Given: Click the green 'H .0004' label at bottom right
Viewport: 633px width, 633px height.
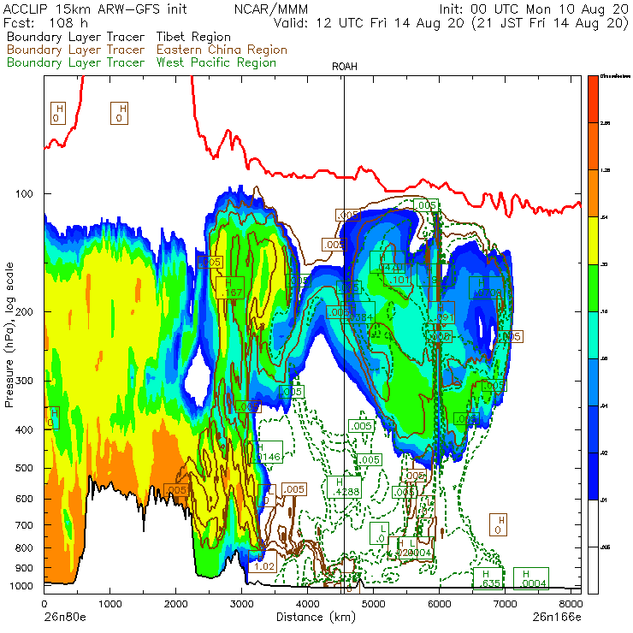Looking at the screenshot, I should pyautogui.click(x=531, y=578).
